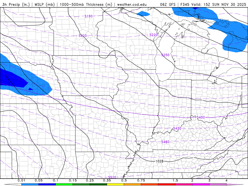Click the medium green 0.15–0.25 legend swatch

(81, 184)
